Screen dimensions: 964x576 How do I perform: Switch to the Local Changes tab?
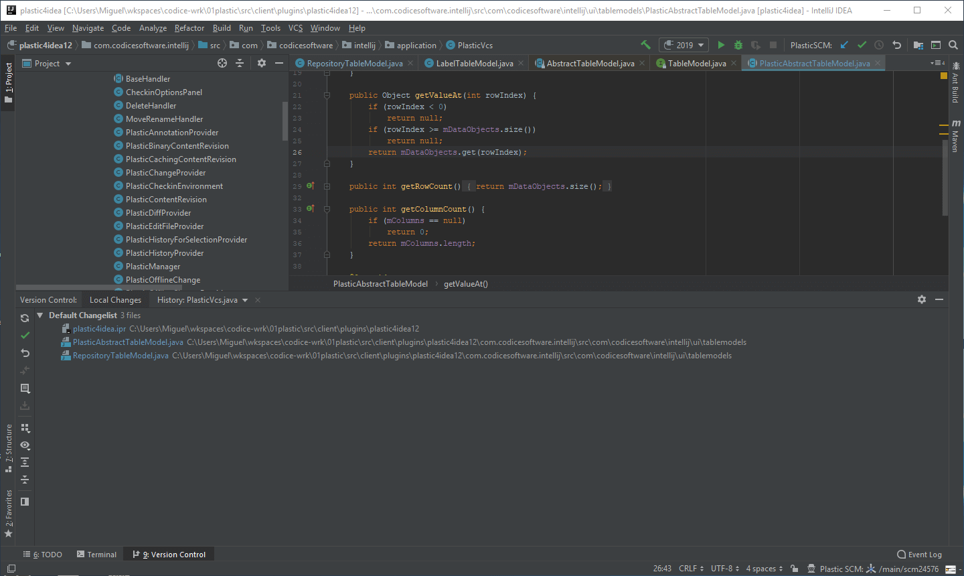coord(115,300)
